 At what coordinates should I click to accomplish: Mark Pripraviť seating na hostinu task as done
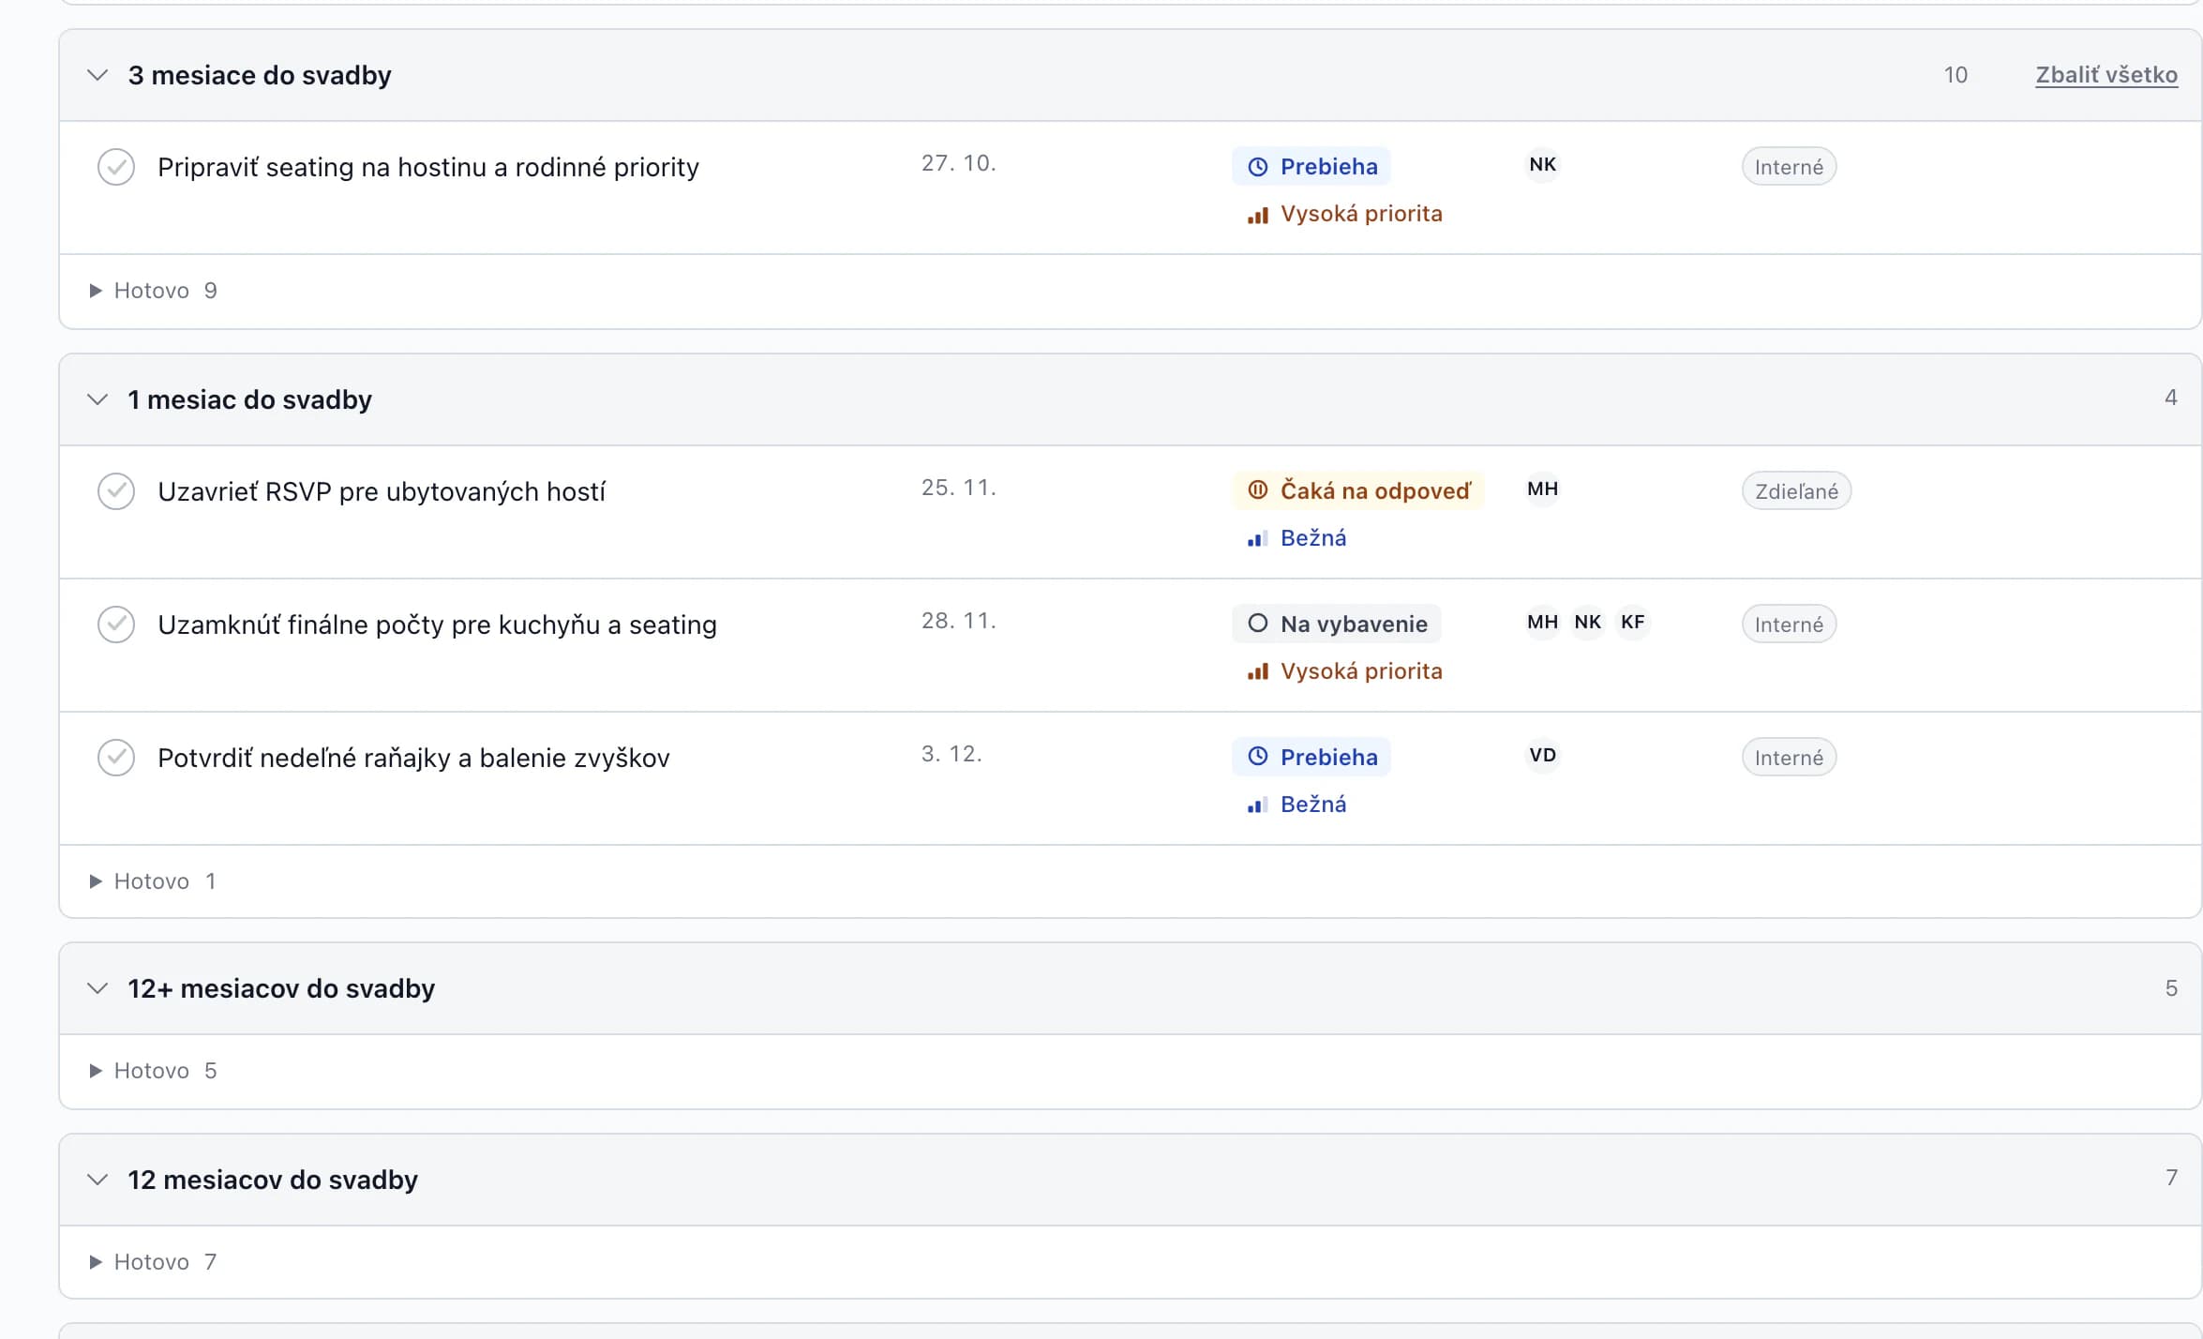coord(116,167)
